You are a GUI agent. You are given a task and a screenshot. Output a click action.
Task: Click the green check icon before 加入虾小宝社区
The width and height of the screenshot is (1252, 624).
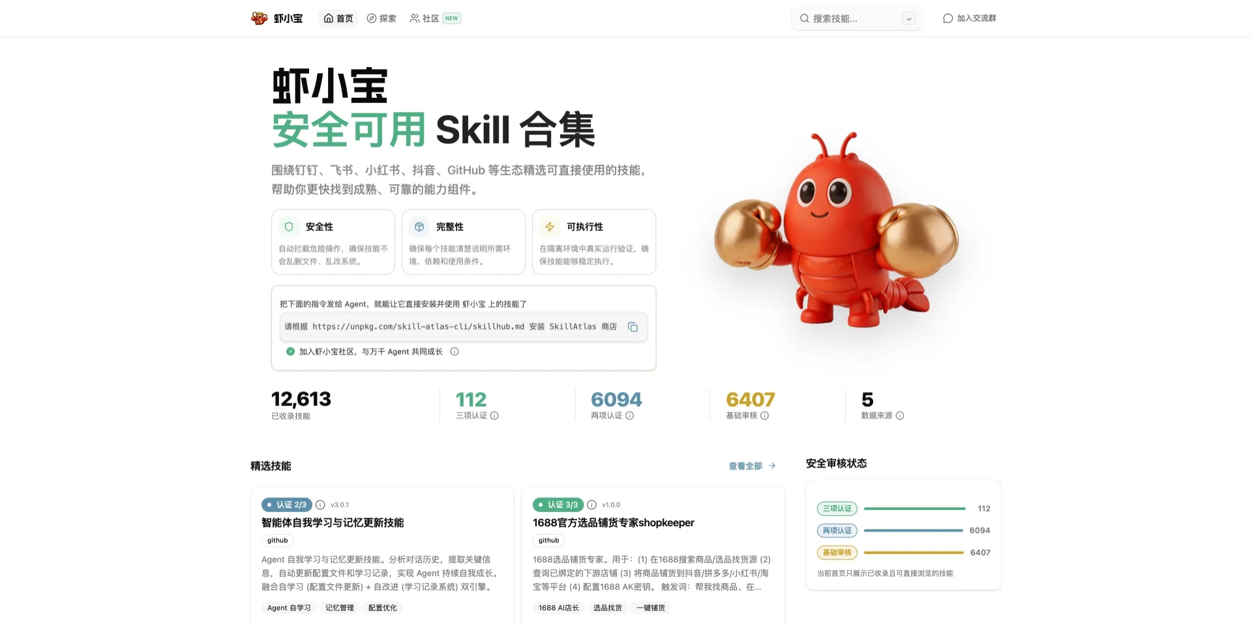click(290, 351)
